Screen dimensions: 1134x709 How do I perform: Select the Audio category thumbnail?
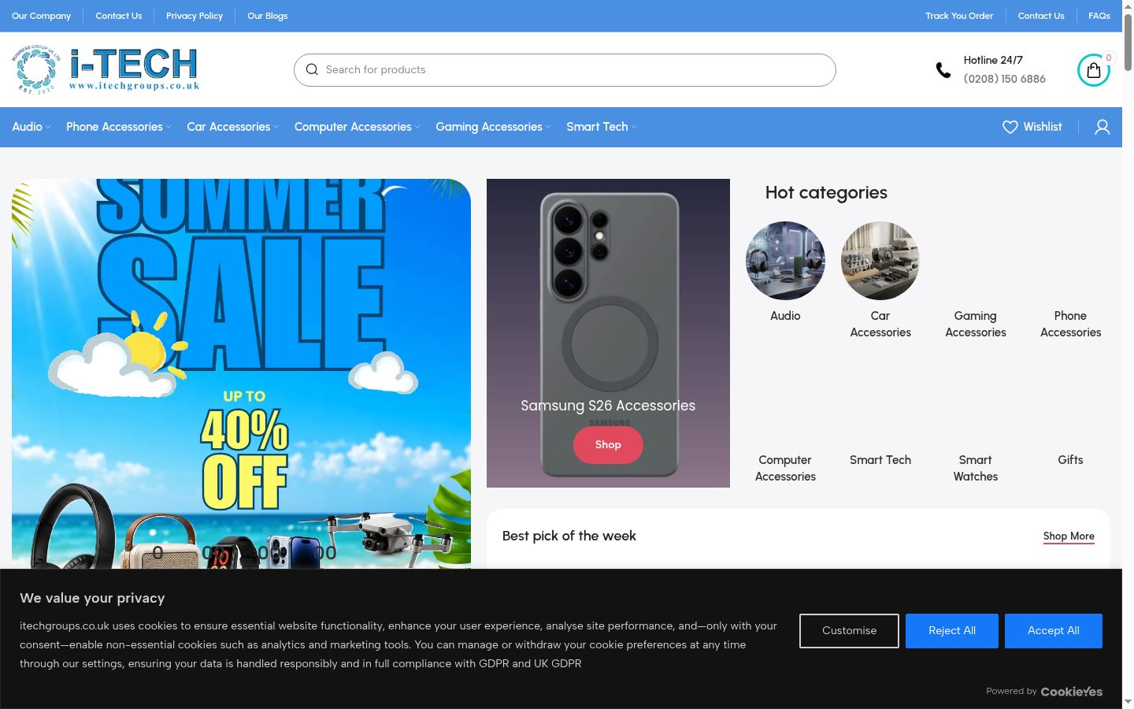click(x=785, y=261)
